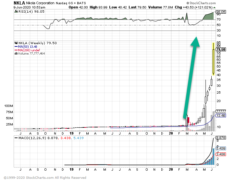The height and width of the screenshot is (183, 236).
Task: Click the blue 5.439 tag on MACD axis
Action: tap(221, 149)
